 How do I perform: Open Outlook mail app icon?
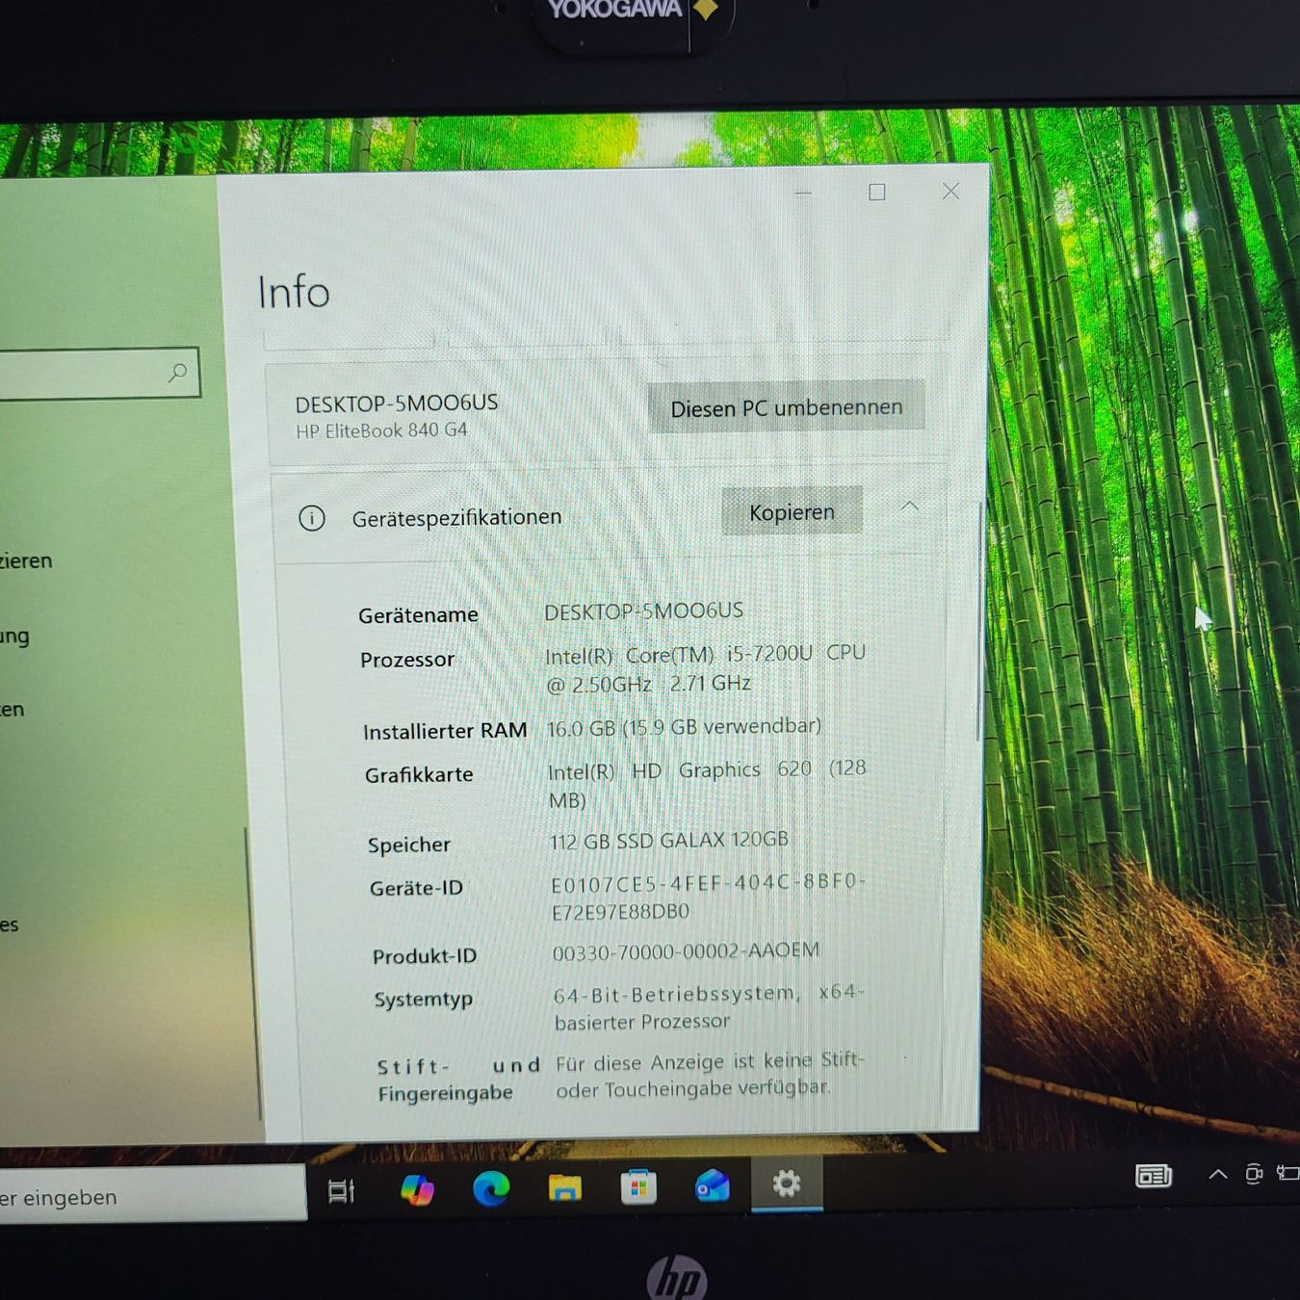[713, 1186]
